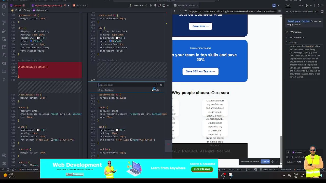
Task: Open the Explorer view in activity bar
Action: point(4,6)
